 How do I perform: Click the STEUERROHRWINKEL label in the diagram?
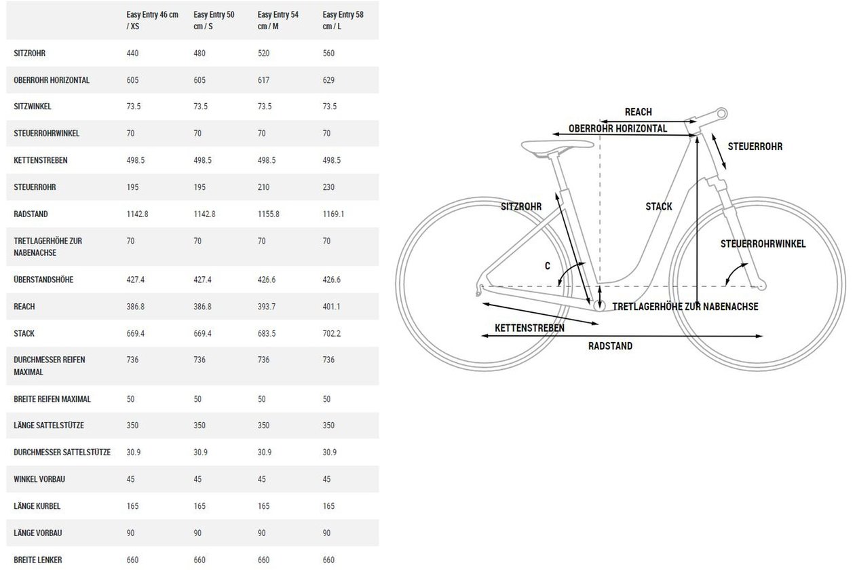pos(763,244)
